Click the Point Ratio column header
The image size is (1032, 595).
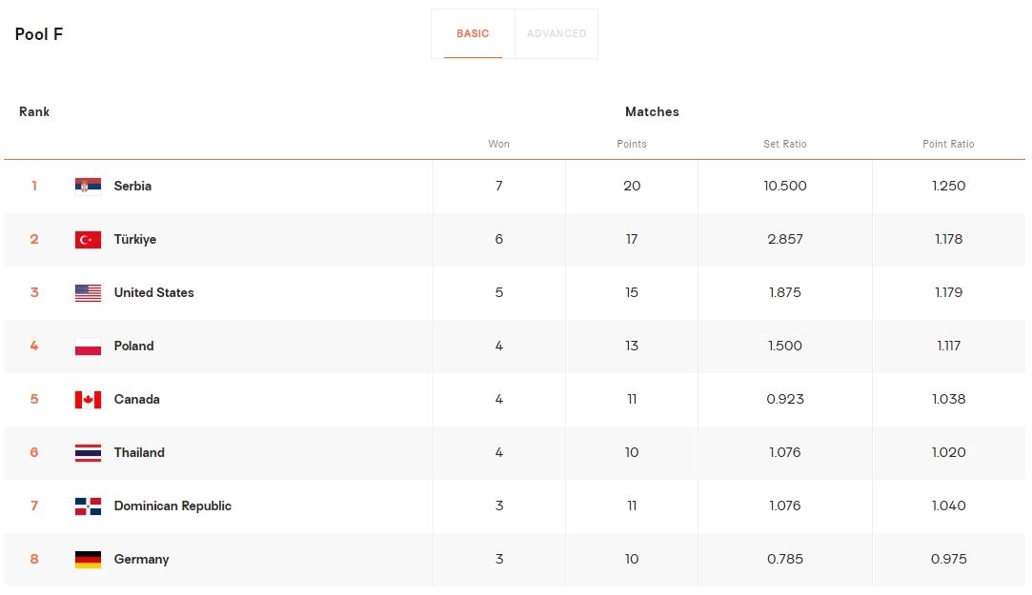[x=948, y=144]
